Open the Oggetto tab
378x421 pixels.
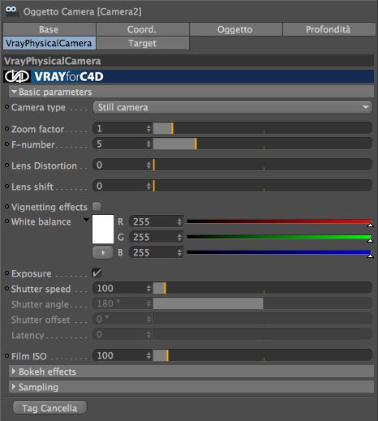pos(235,29)
